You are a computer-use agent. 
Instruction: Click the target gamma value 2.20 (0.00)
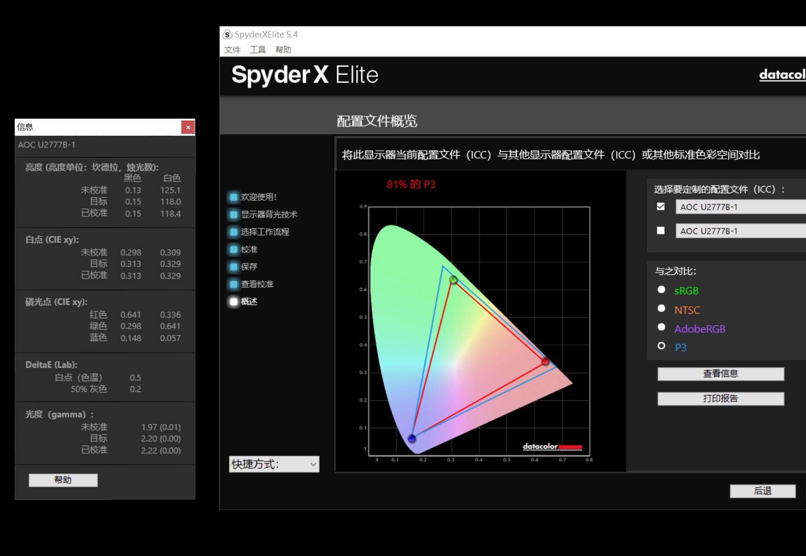pos(161,439)
